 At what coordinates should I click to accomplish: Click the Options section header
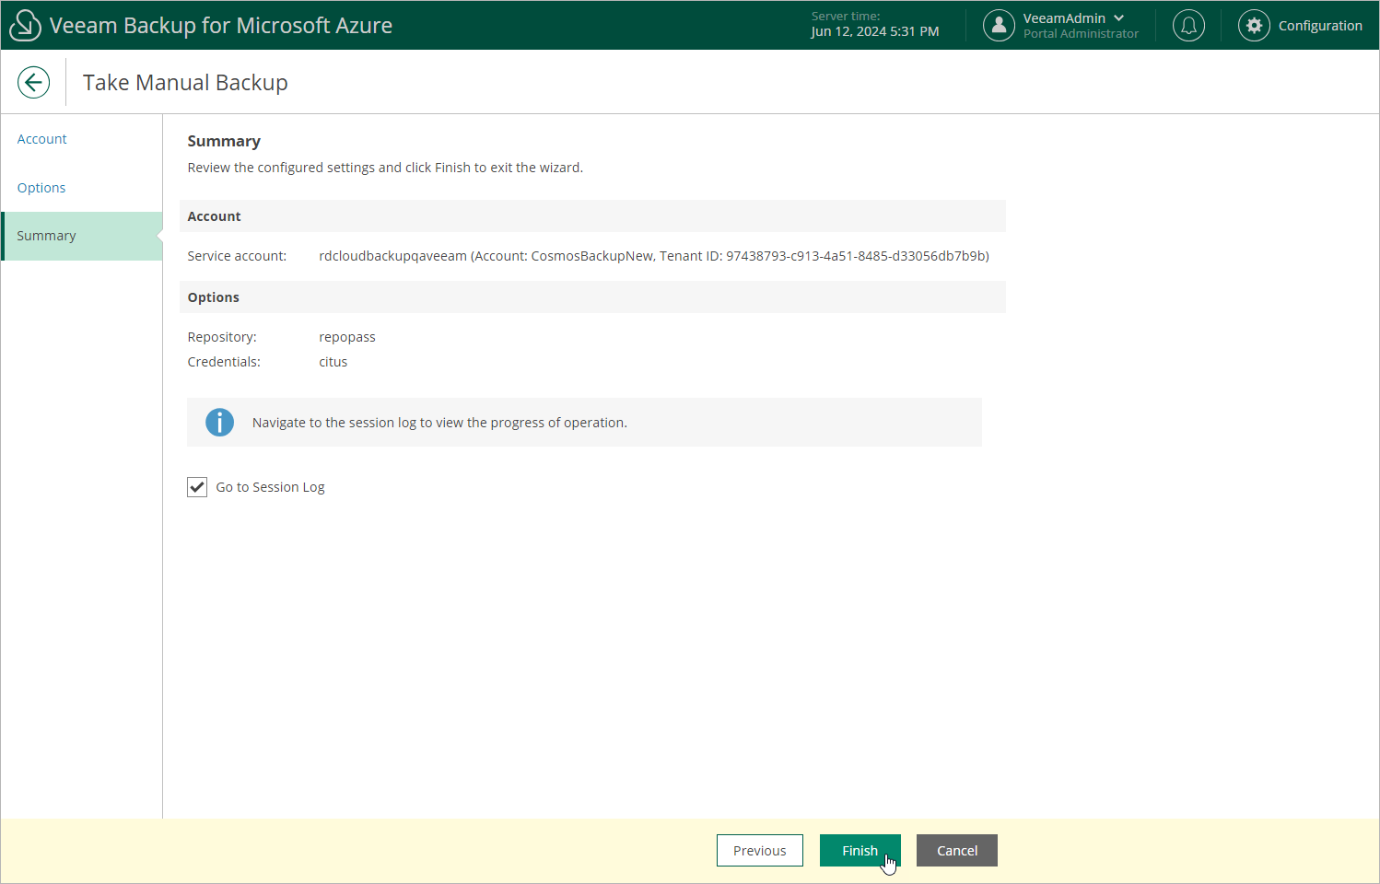pyautogui.click(x=592, y=297)
